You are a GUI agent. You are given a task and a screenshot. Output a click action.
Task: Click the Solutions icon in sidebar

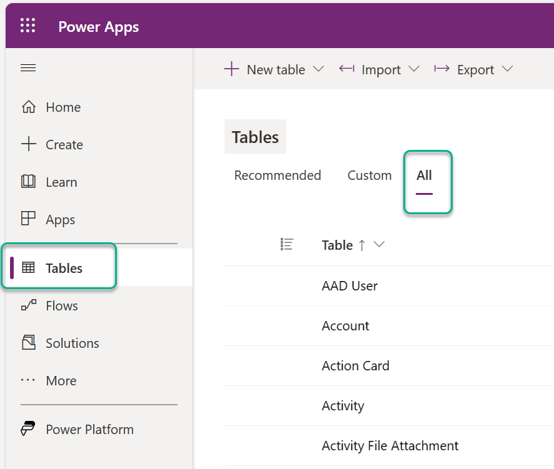coord(28,343)
